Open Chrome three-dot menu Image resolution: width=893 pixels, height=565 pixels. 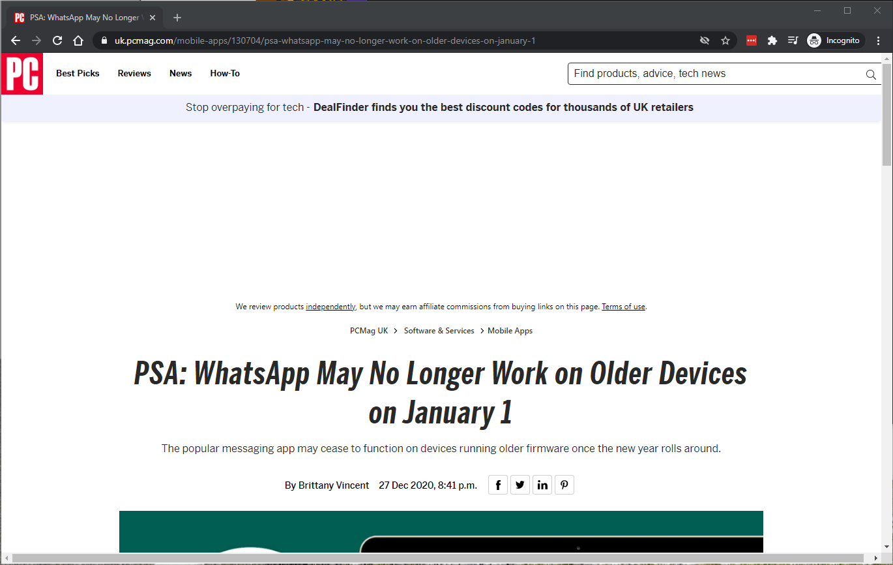tap(879, 40)
